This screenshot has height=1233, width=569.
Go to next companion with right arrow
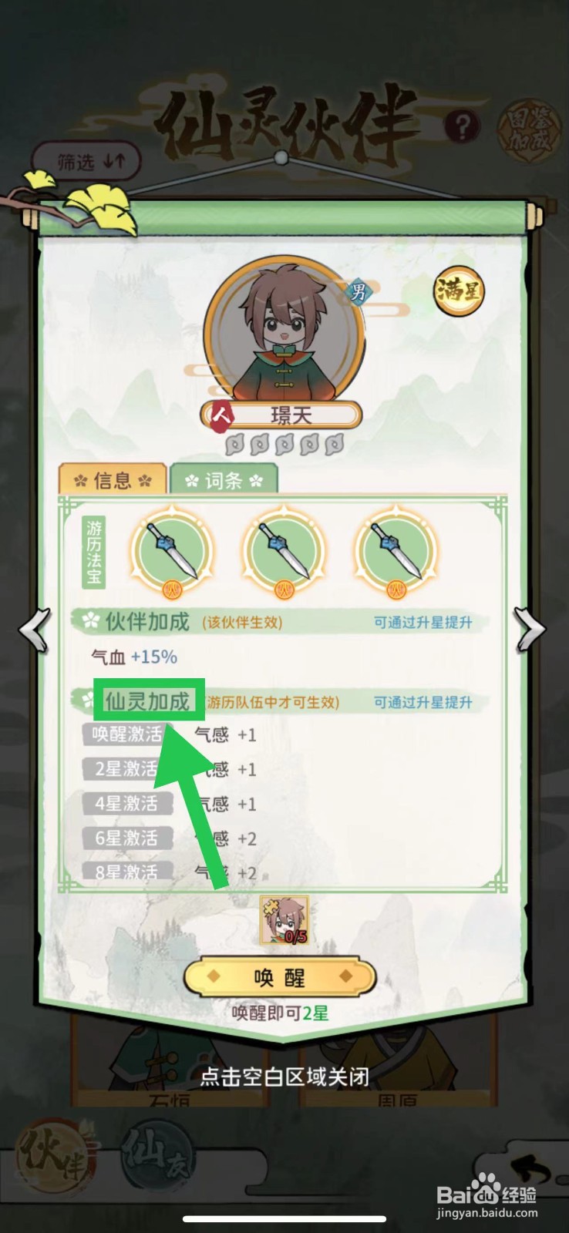pos(530,630)
